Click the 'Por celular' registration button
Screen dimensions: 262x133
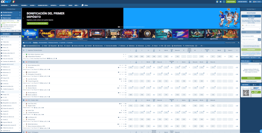pyautogui.click(x=251, y=16)
